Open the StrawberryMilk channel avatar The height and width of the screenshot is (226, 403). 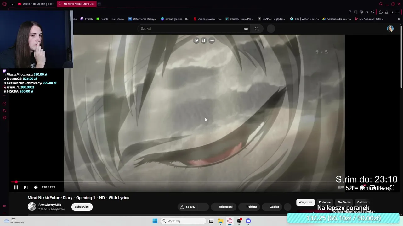(x=32, y=207)
